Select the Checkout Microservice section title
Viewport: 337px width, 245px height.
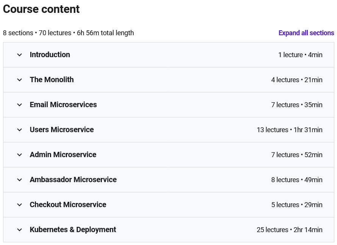click(x=68, y=204)
